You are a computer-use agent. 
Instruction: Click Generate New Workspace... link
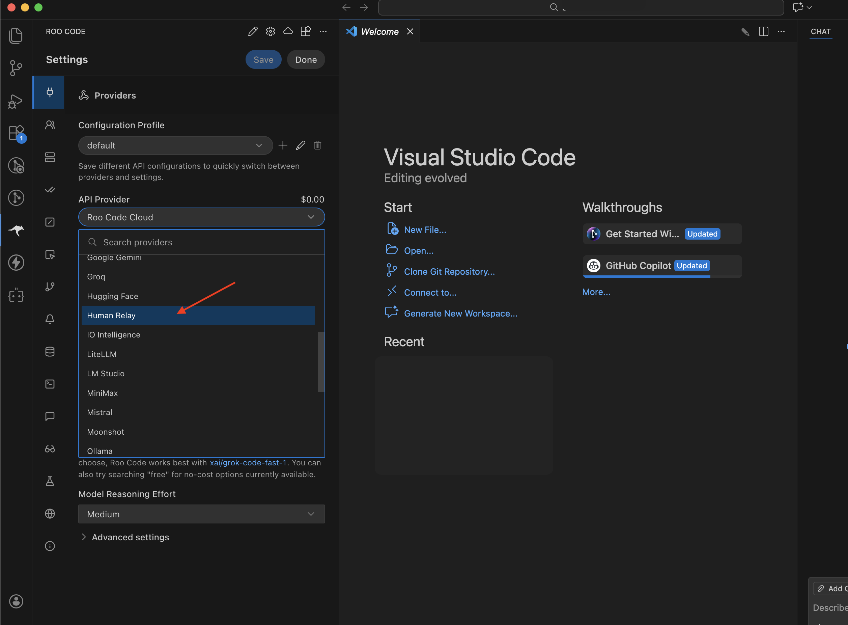click(x=460, y=314)
